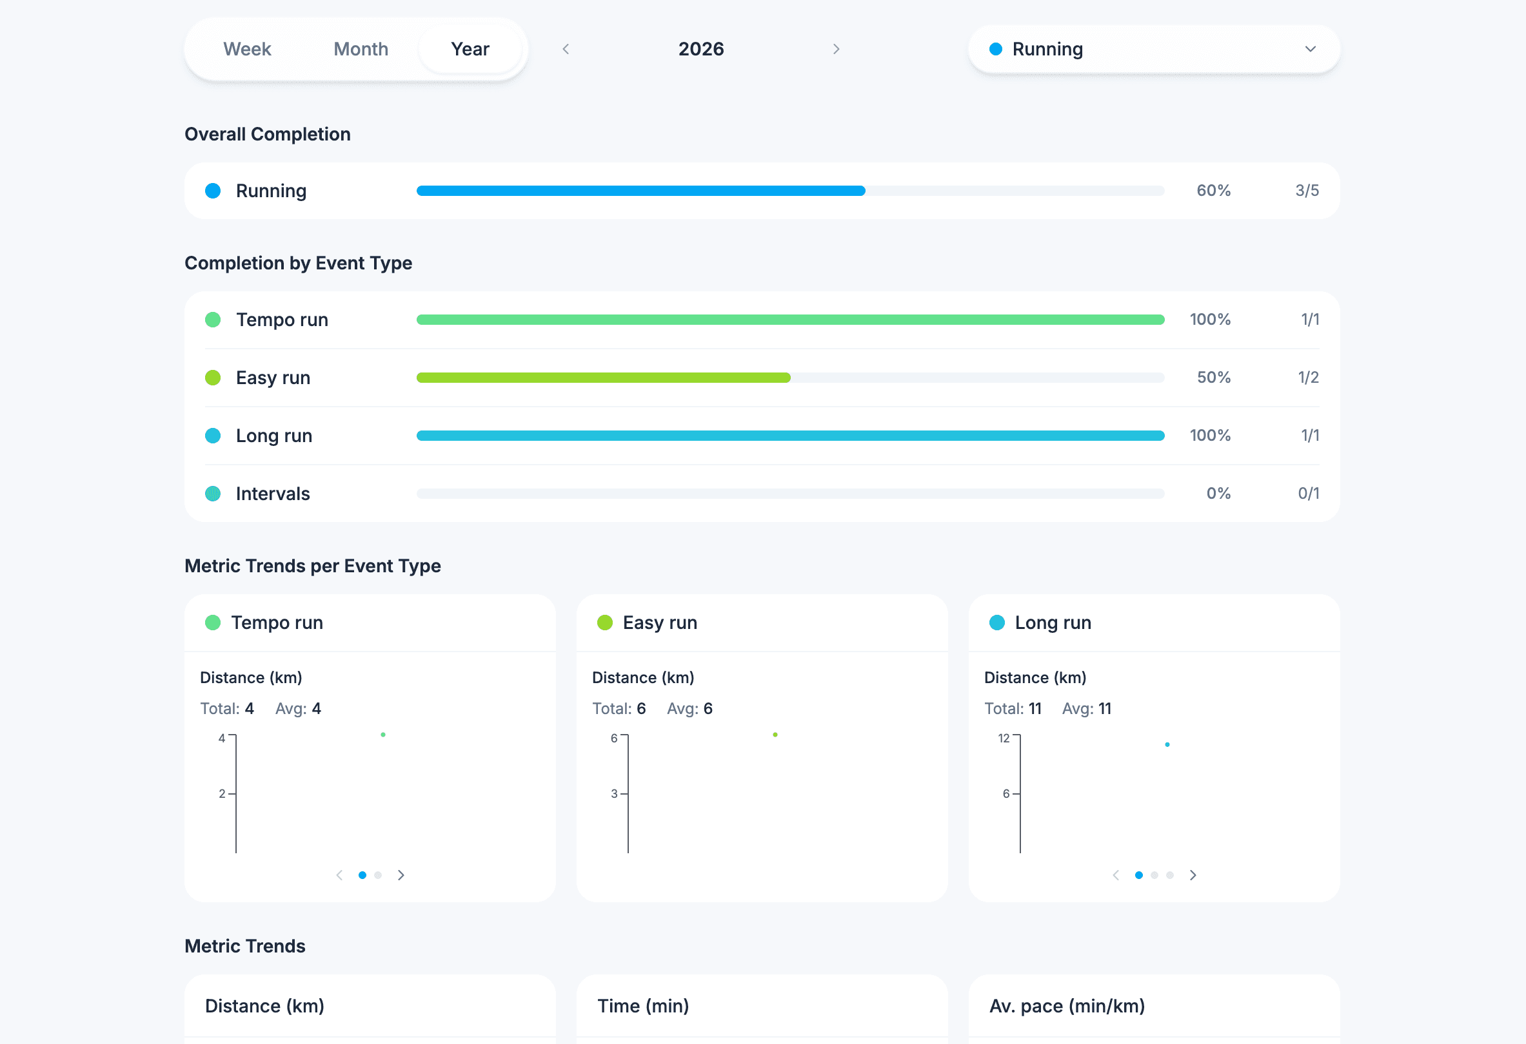Click the 1/2 Easy run count
The height and width of the screenshot is (1044, 1526).
(1309, 377)
